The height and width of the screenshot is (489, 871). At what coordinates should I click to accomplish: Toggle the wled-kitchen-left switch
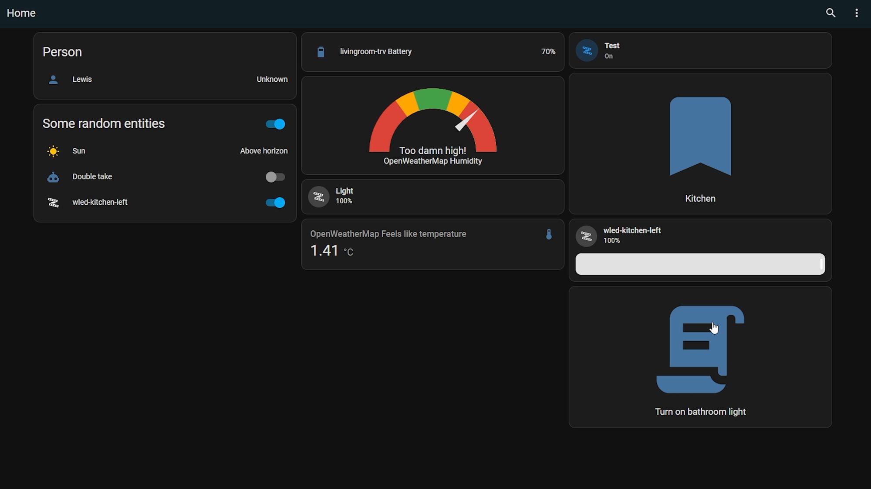276,202
